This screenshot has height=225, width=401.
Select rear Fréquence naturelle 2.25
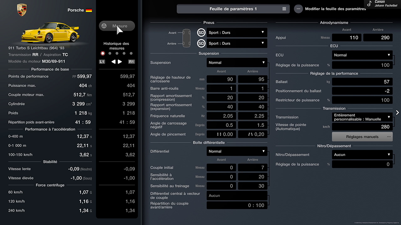(x=253, y=116)
